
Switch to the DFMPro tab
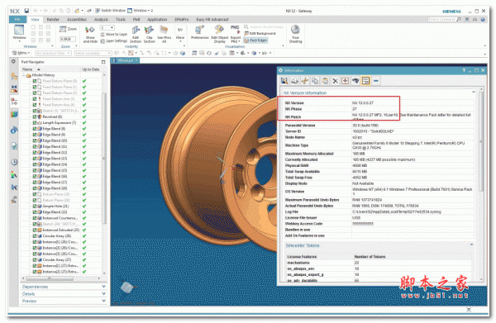(x=182, y=20)
